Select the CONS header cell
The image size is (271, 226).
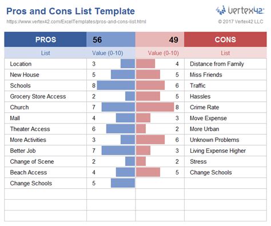point(225,39)
